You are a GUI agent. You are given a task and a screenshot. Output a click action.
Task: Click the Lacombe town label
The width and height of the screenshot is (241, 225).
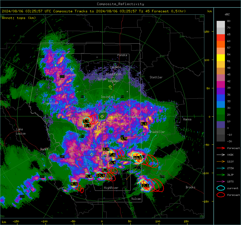pyautogui.click(x=115, y=67)
